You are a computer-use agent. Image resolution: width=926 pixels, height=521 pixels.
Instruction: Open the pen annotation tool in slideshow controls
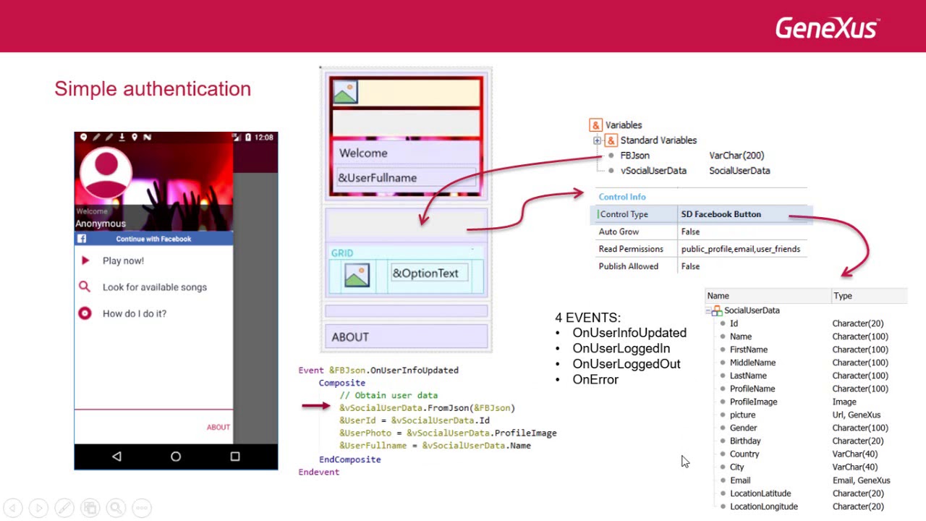pos(64,509)
